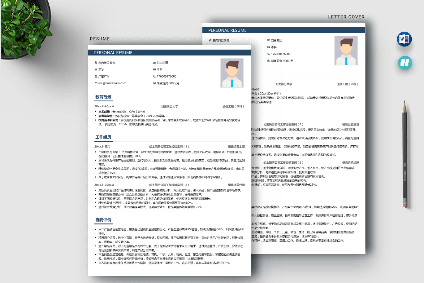Click the 意向岗位销售 icon on the front resume
424x283 pixels.
pos(96,63)
